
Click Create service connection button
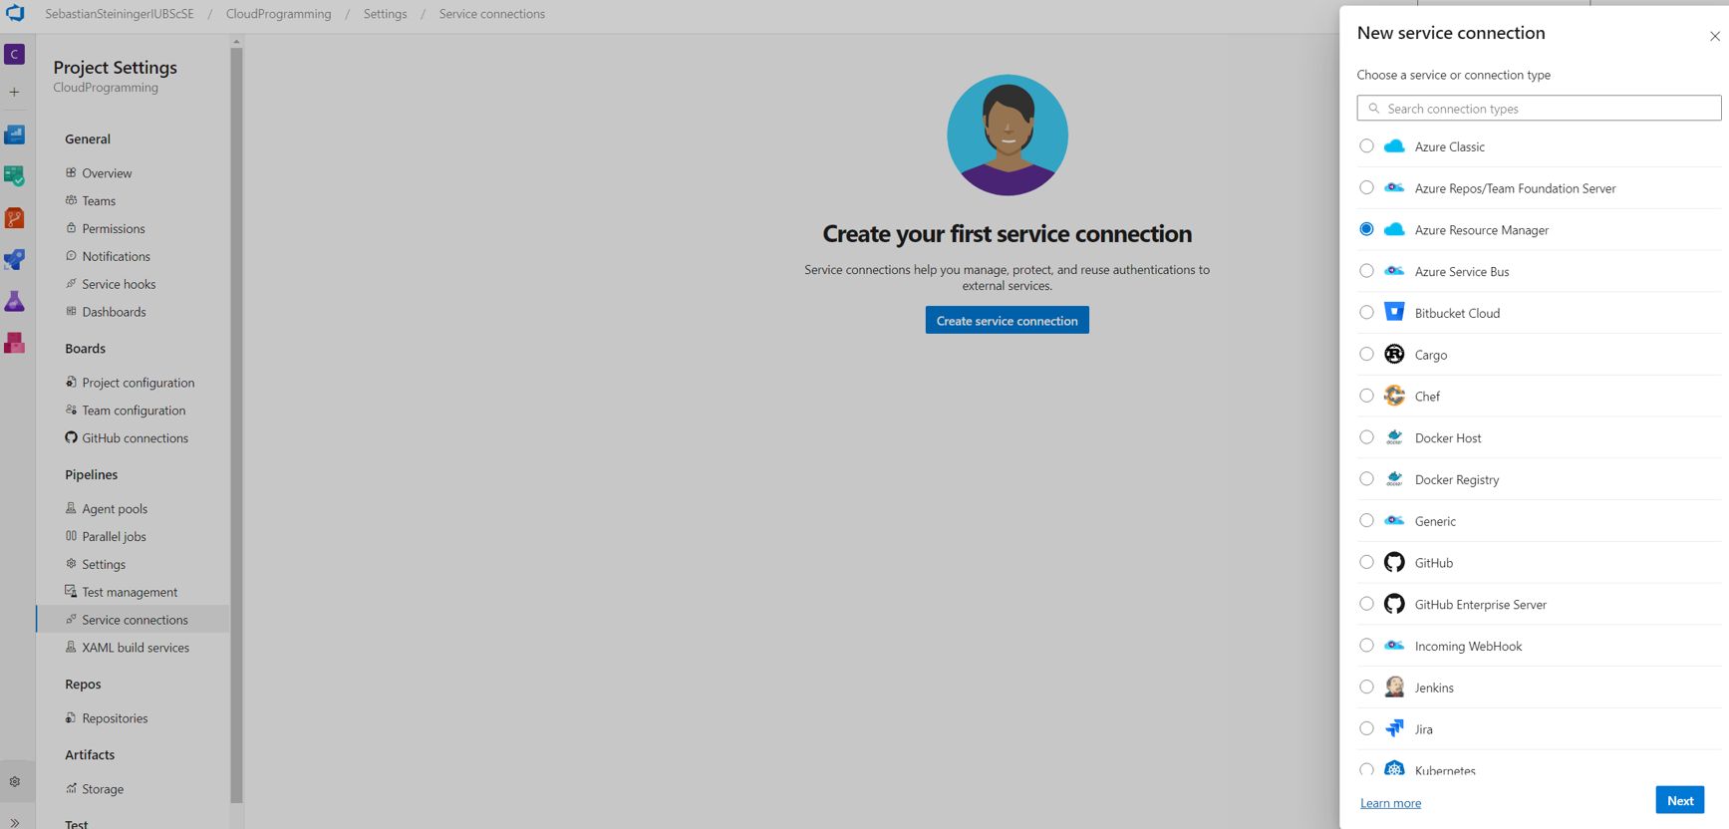(x=1007, y=320)
